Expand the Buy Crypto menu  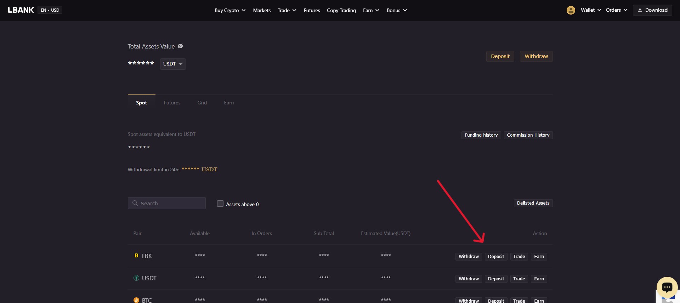[230, 10]
